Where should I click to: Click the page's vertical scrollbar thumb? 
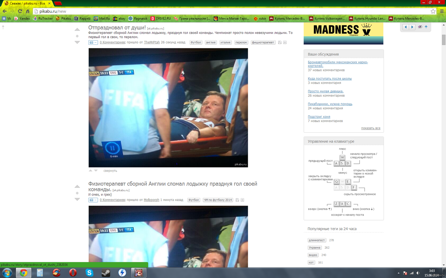click(443, 39)
